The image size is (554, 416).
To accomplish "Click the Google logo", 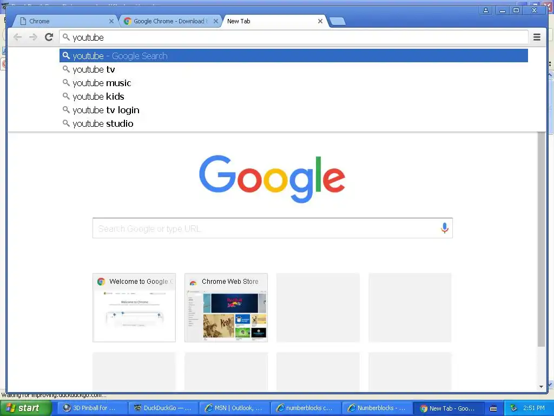I will (272, 179).
